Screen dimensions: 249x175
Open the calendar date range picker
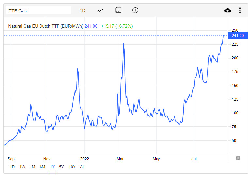(118, 10)
